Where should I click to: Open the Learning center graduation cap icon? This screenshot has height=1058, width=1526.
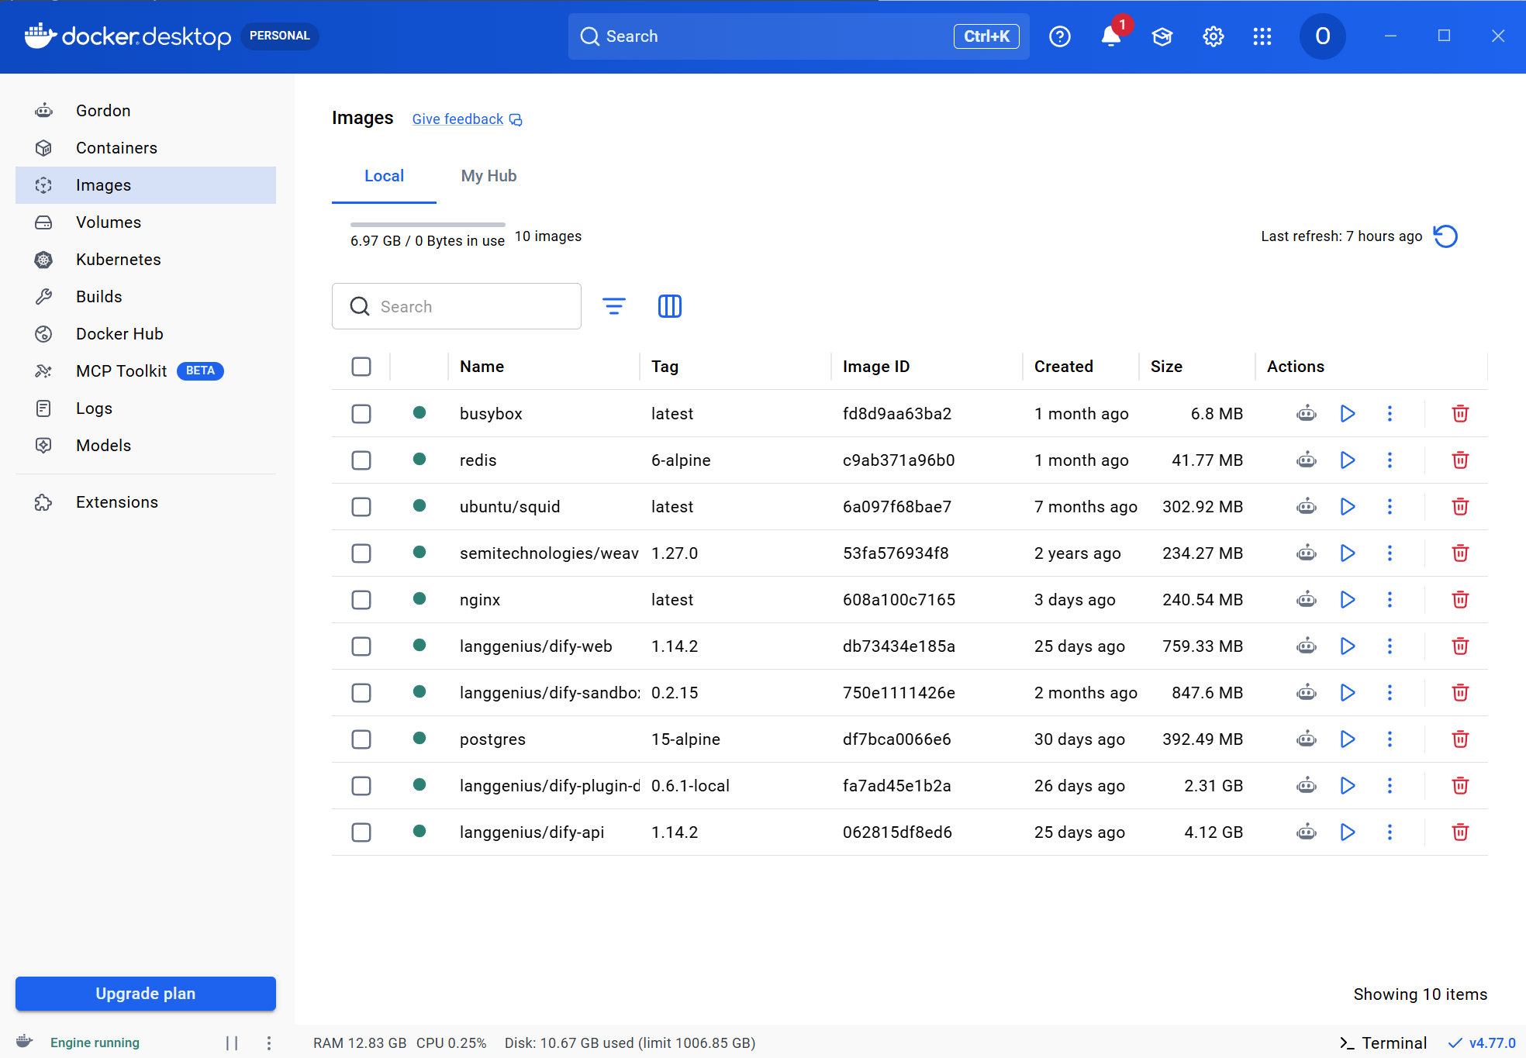point(1162,36)
